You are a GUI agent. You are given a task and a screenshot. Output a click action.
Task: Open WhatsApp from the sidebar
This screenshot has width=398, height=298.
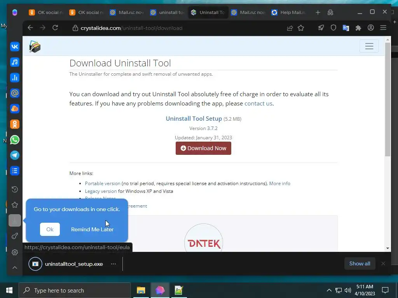click(15, 140)
